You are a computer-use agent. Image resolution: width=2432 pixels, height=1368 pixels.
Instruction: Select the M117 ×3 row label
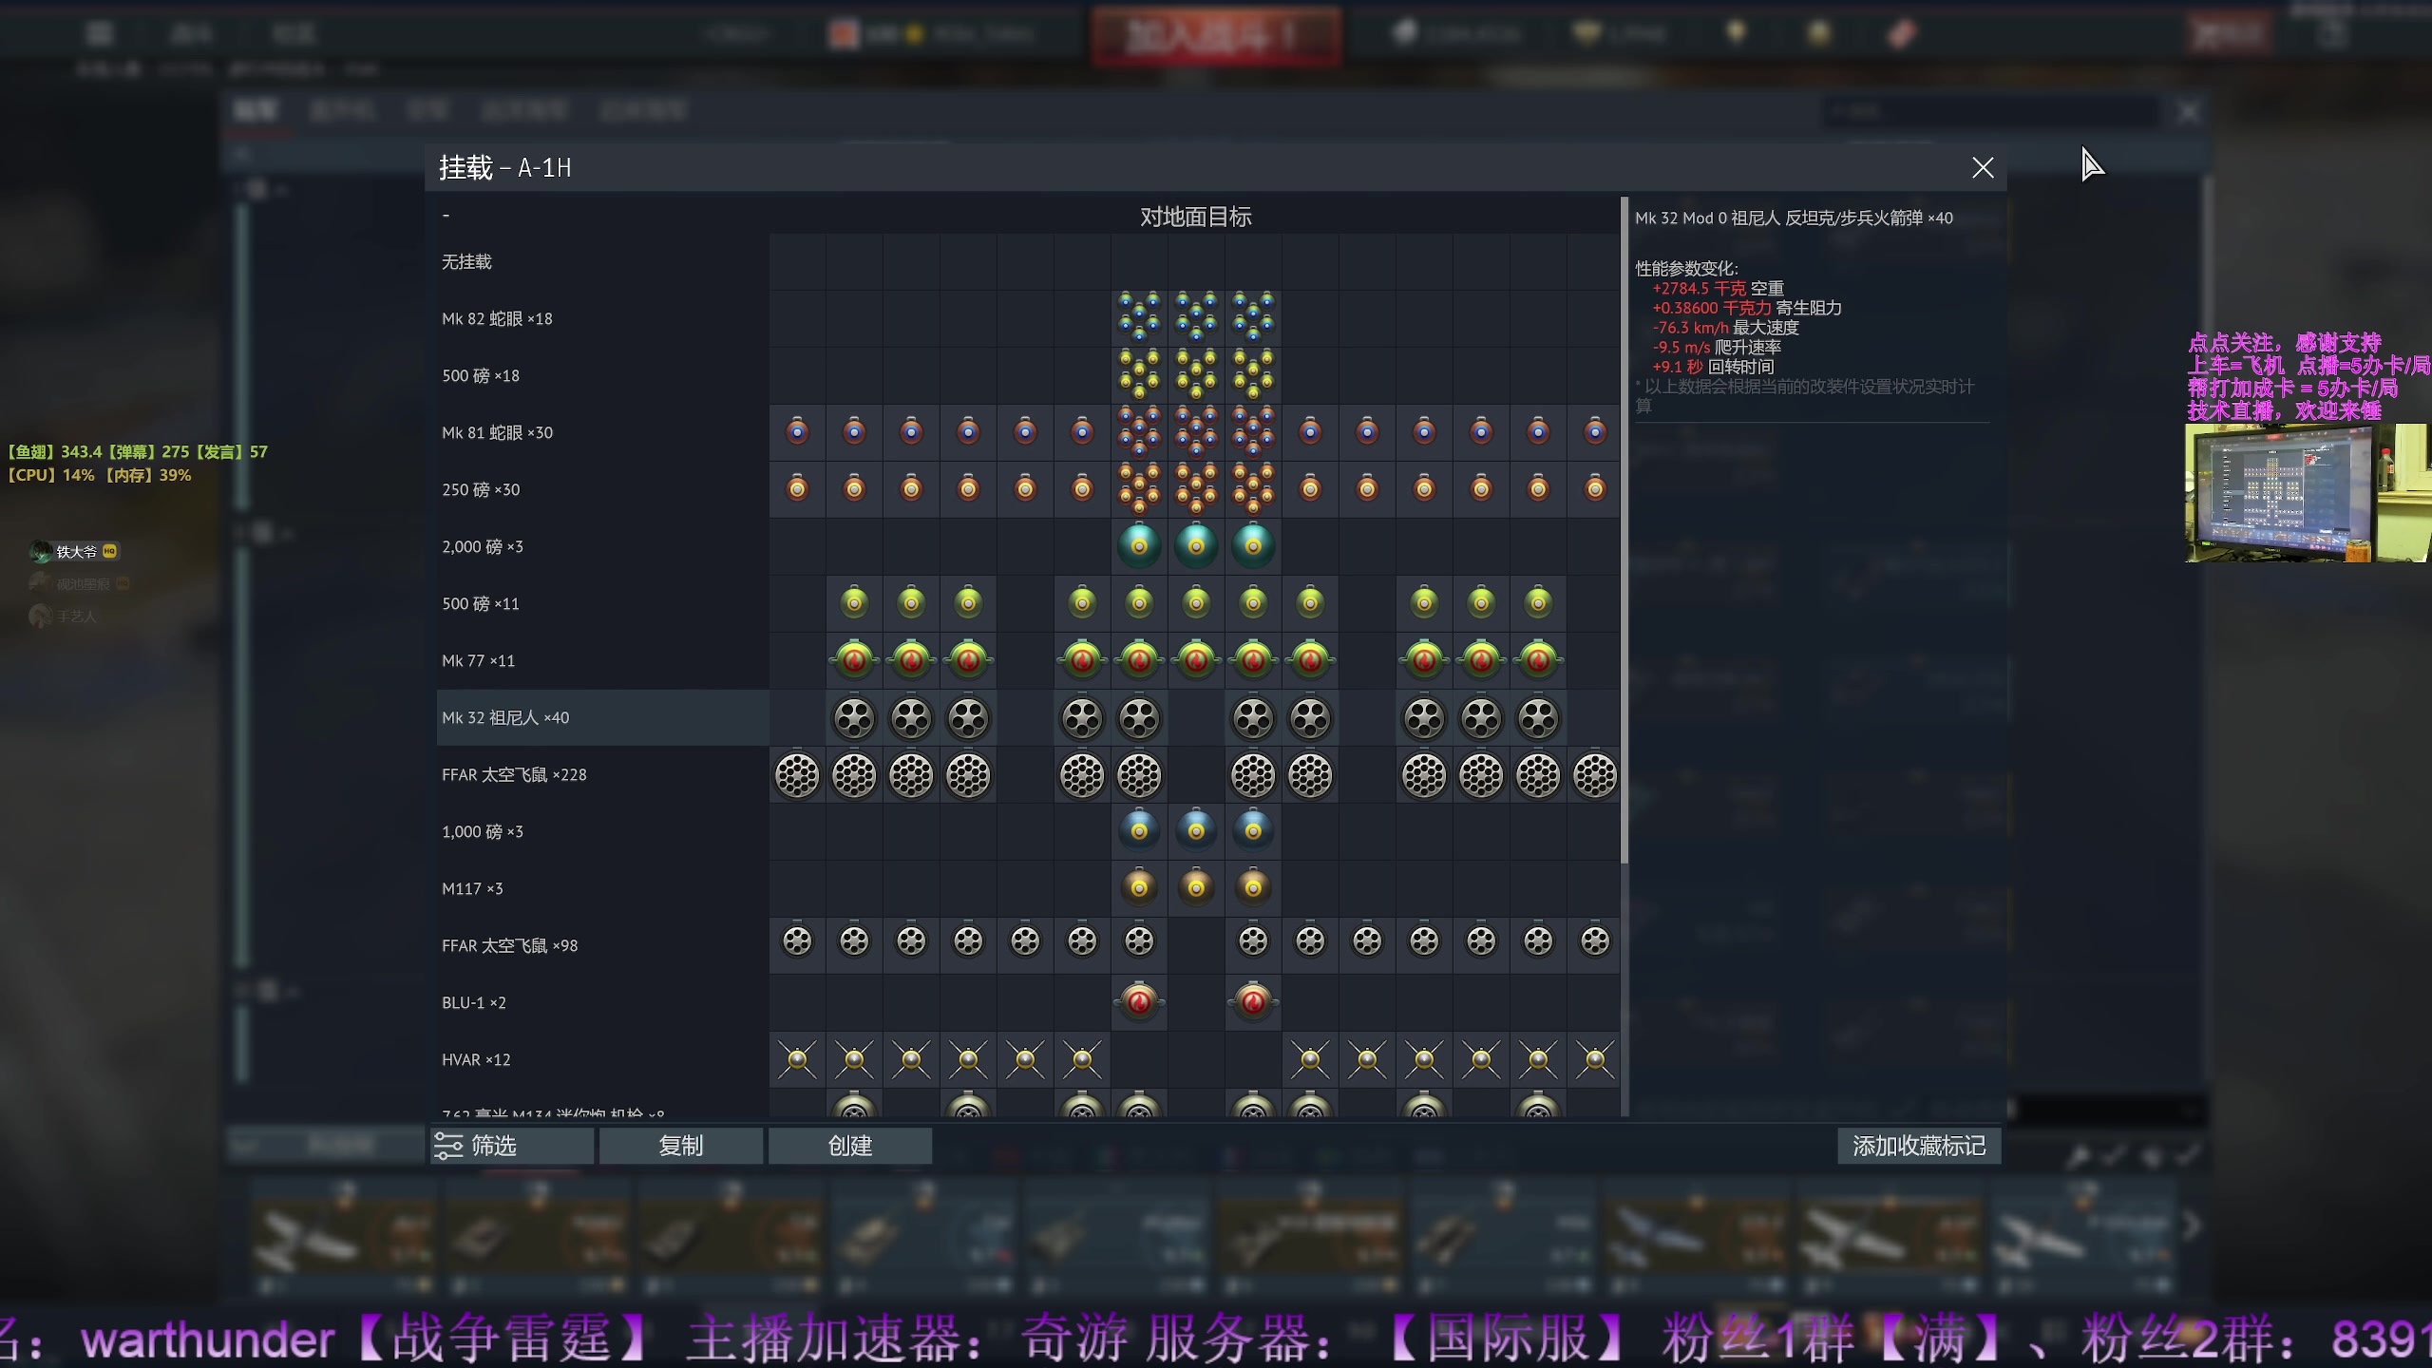(x=472, y=888)
